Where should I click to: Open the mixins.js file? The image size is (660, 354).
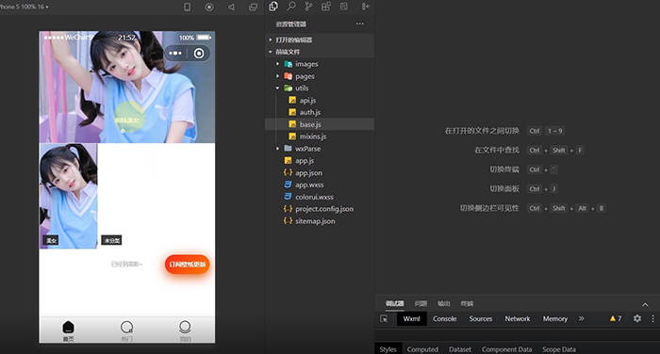point(320,137)
